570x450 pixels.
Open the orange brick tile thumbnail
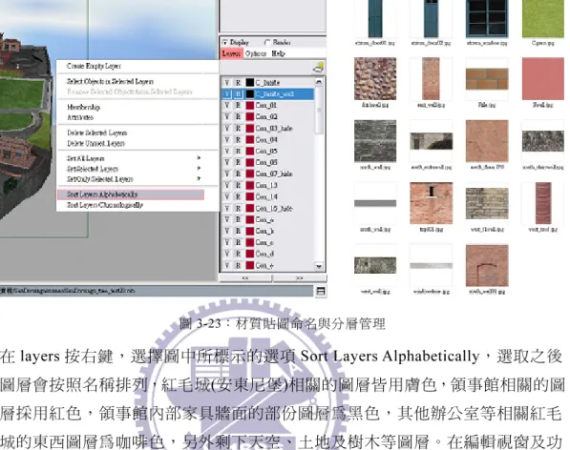(487, 79)
